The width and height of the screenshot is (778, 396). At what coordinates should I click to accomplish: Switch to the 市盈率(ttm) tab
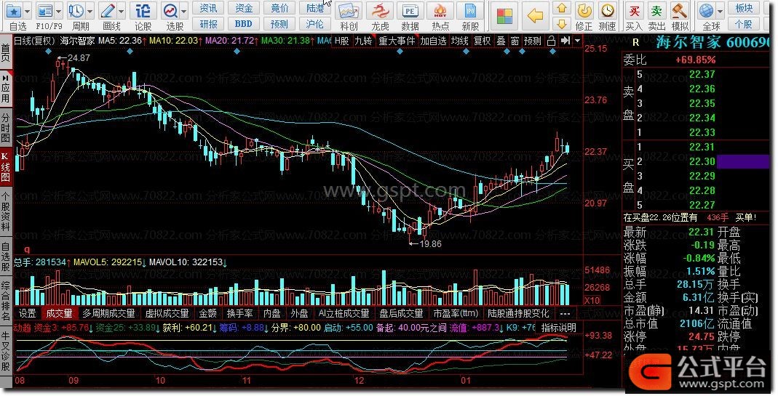(x=456, y=313)
